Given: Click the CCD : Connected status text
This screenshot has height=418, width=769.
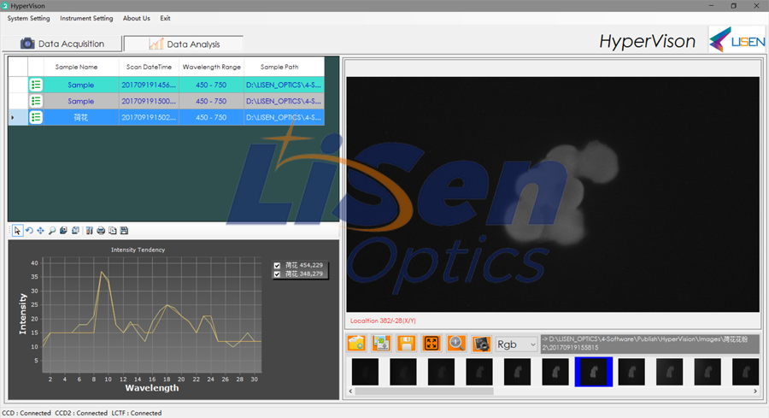Looking at the screenshot, I should [x=26, y=413].
